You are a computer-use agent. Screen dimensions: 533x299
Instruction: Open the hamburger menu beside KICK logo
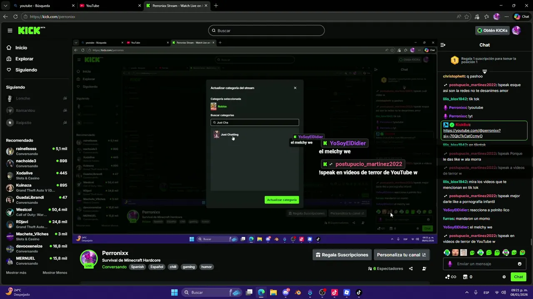tap(10, 30)
